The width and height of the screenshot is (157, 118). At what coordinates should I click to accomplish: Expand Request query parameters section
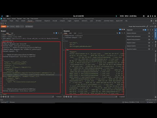[140, 36]
